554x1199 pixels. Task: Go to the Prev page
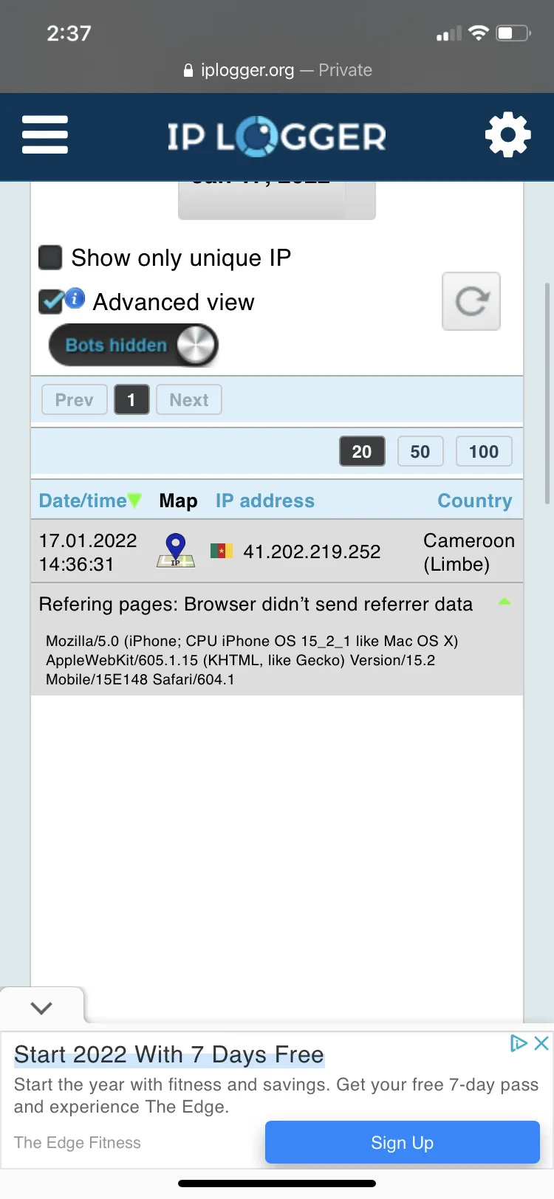[74, 399]
